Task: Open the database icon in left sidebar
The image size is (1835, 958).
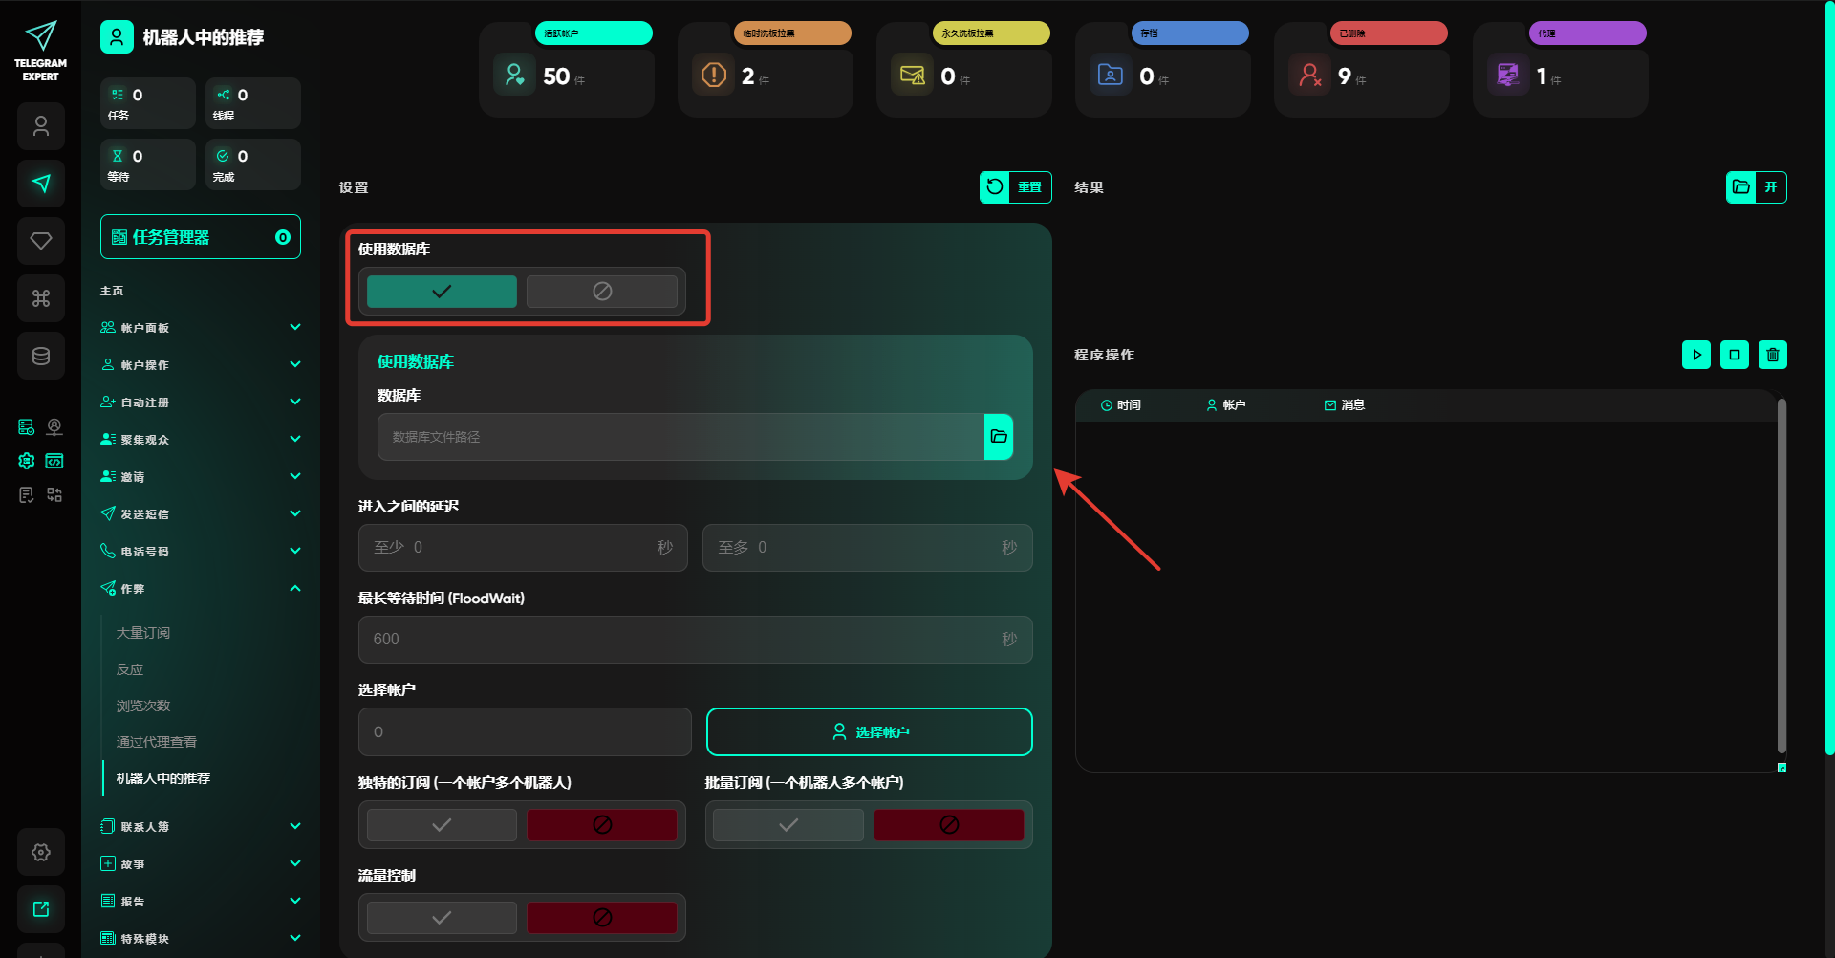Action: tap(41, 356)
